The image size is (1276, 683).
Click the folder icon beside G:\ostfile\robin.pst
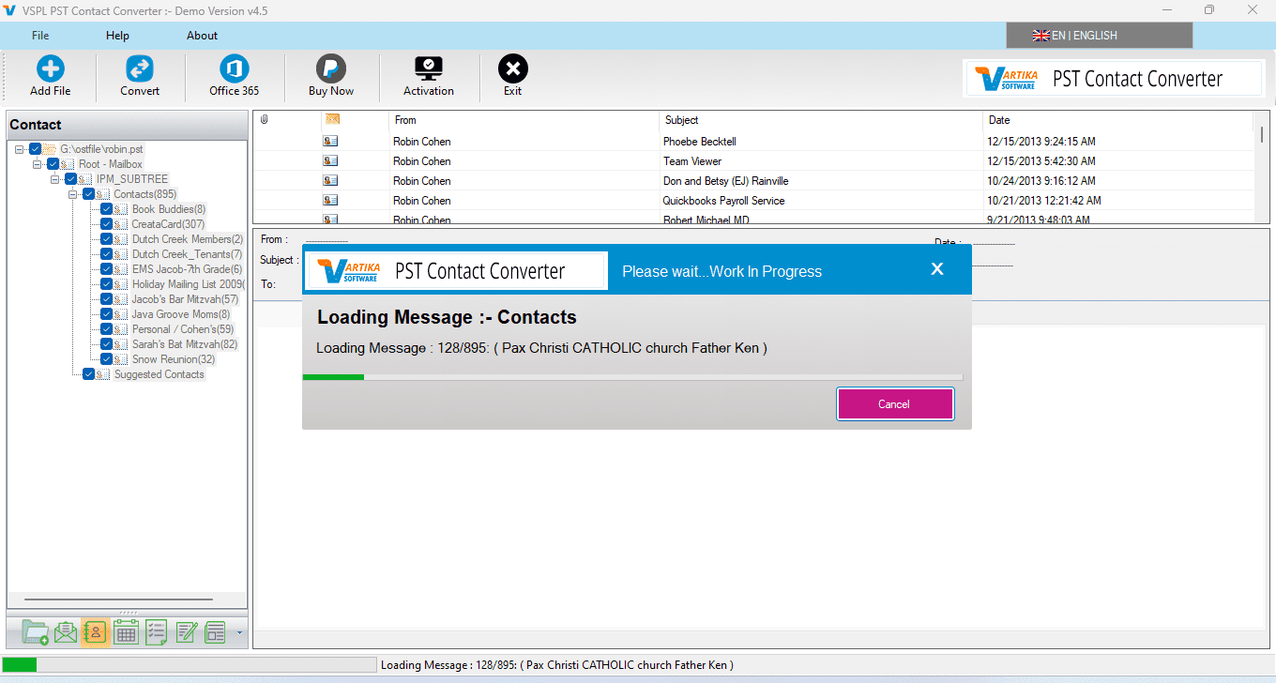pyautogui.click(x=49, y=149)
